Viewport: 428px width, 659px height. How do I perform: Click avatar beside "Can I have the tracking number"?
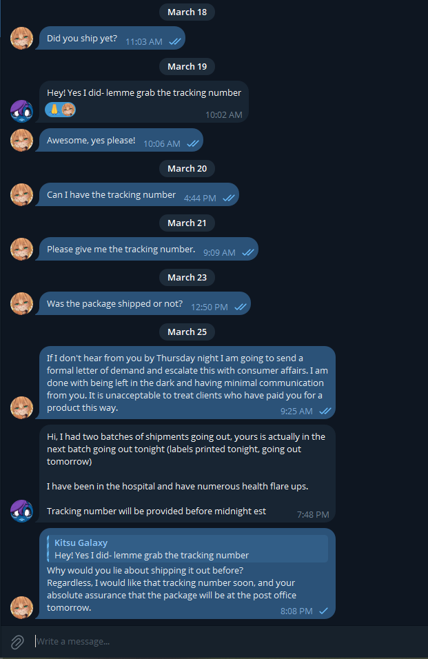point(21,194)
